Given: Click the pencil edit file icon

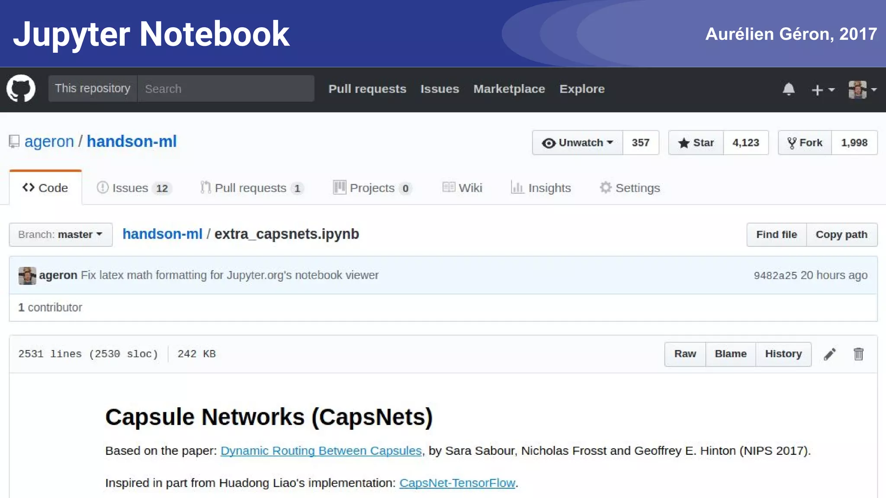Looking at the screenshot, I should tap(829, 354).
